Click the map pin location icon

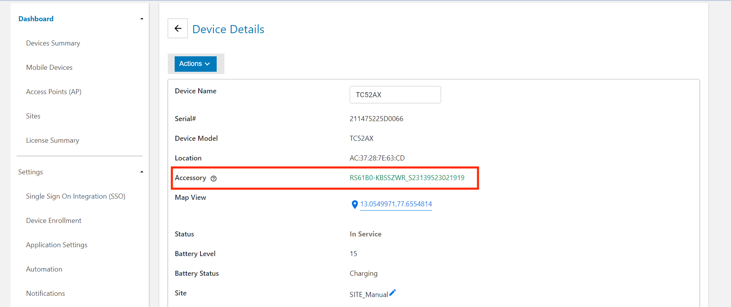point(355,204)
